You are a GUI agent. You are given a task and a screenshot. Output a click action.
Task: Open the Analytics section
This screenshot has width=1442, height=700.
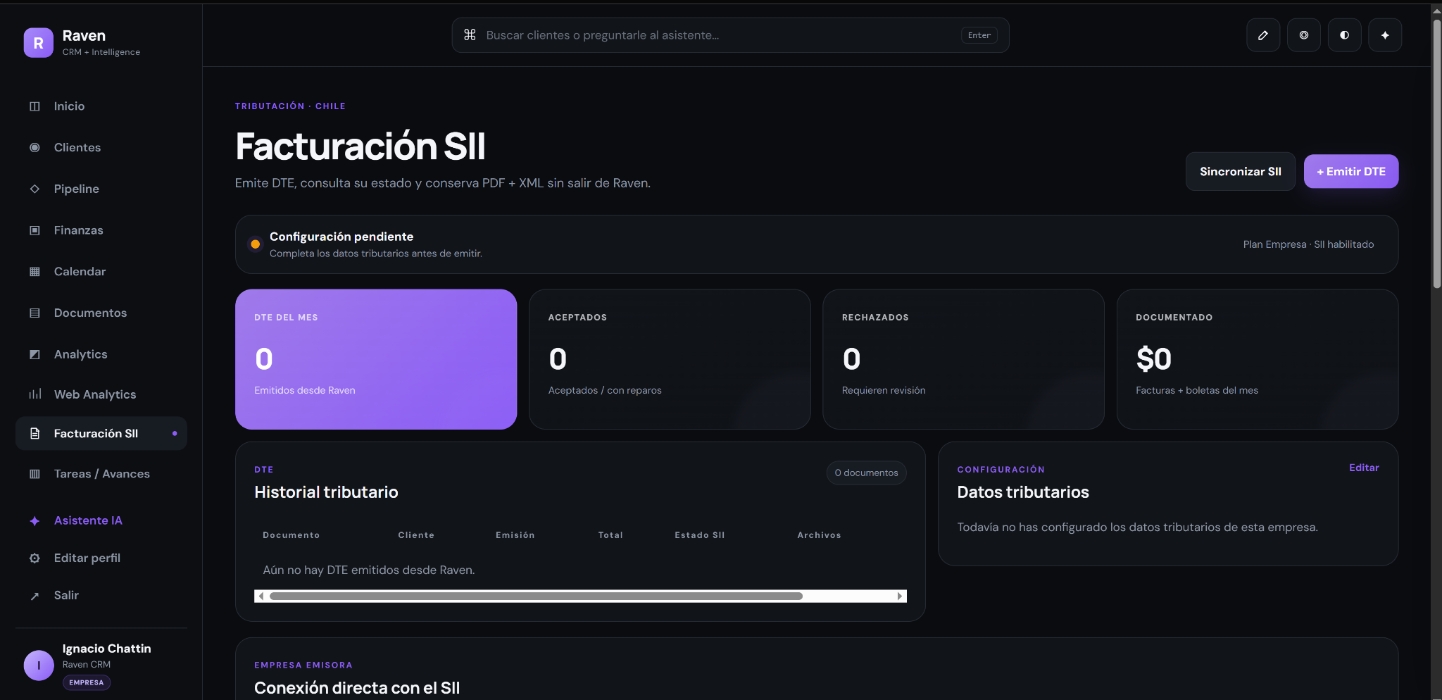tap(101, 354)
